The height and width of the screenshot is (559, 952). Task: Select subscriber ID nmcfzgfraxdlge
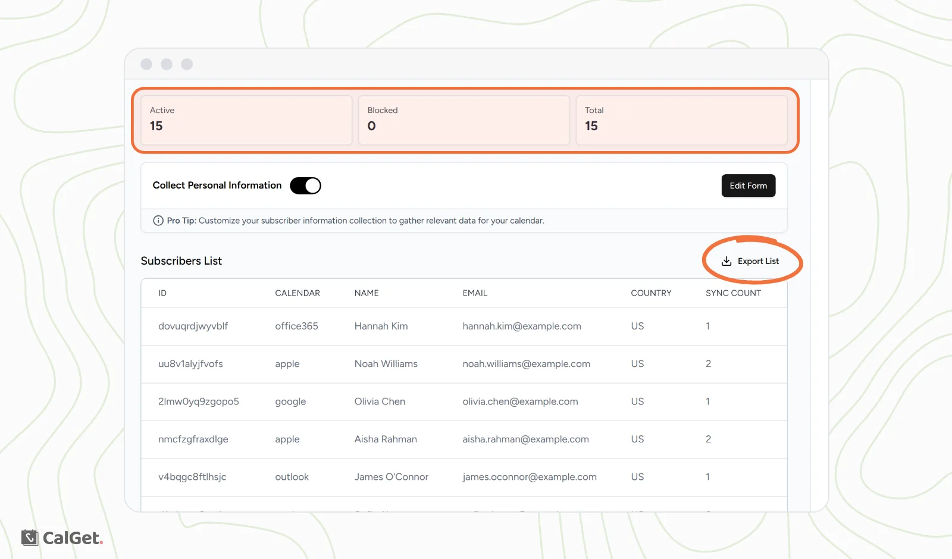pyautogui.click(x=193, y=439)
